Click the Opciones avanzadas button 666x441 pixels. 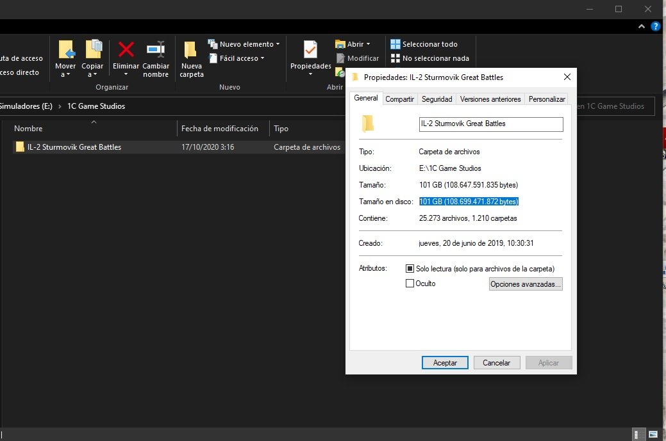[x=526, y=284]
